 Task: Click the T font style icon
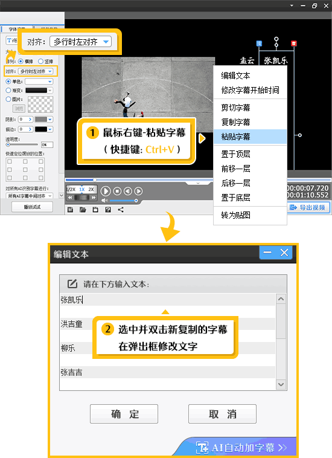click(x=10, y=40)
